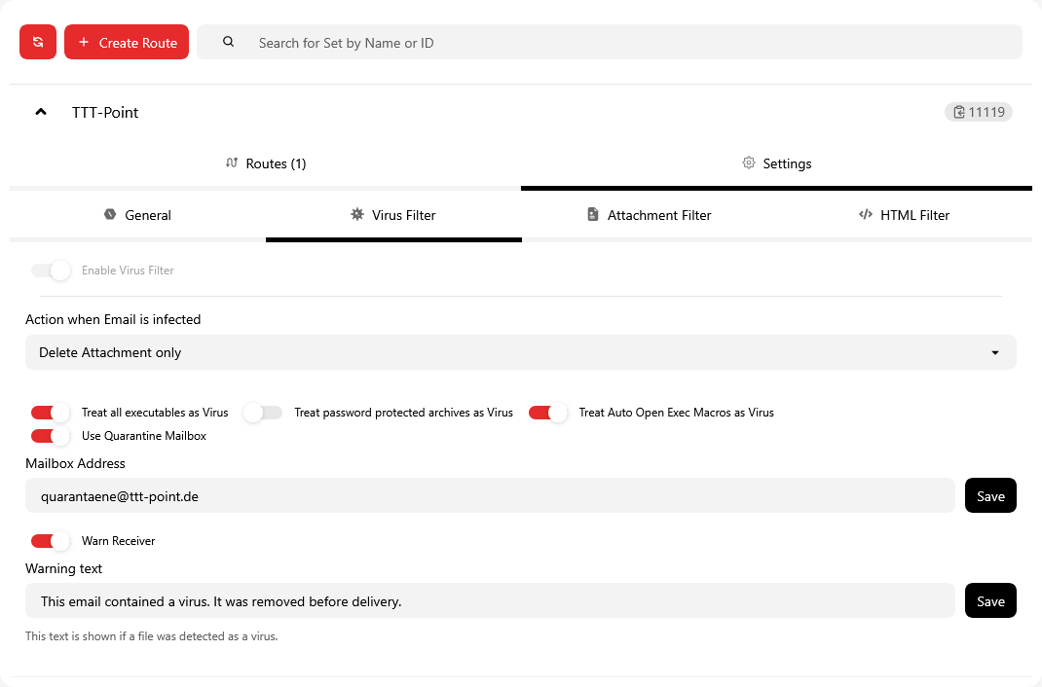Switch to the General tab

tap(137, 215)
